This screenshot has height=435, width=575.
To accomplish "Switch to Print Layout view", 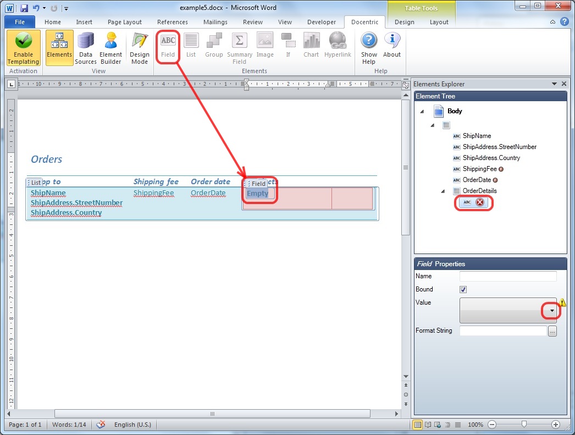I will (417, 425).
